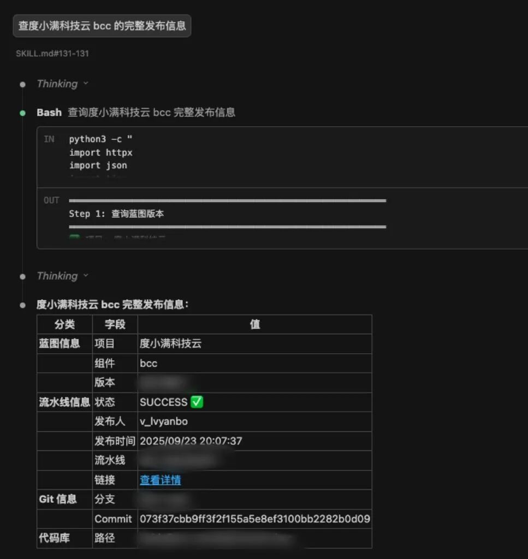Click the 路径 field cell
Image resolution: width=528 pixels, height=559 pixels.
coord(115,538)
